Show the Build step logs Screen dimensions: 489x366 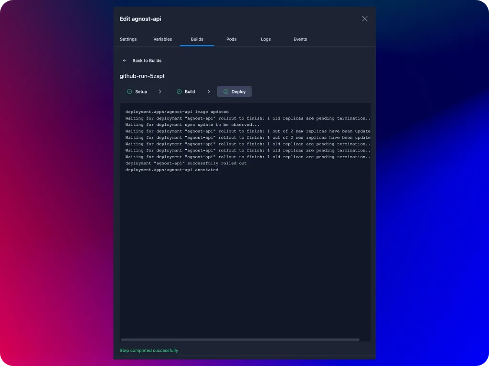[x=186, y=91]
